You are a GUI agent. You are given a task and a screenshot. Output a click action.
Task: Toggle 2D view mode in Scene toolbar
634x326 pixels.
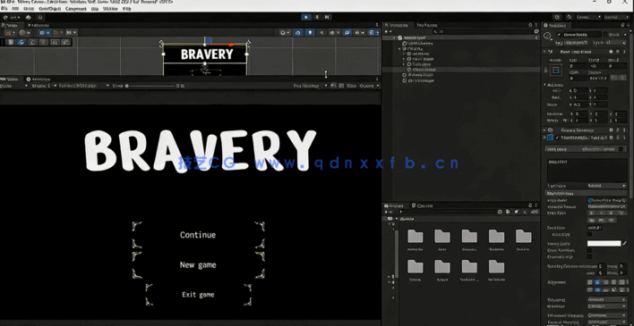298,33
